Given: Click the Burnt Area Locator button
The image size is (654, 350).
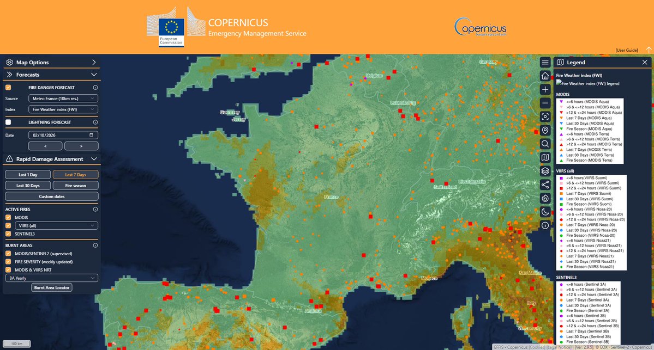Looking at the screenshot, I should coord(52,287).
